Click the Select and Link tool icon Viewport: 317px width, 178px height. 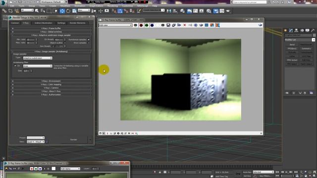tap(4, 11)
